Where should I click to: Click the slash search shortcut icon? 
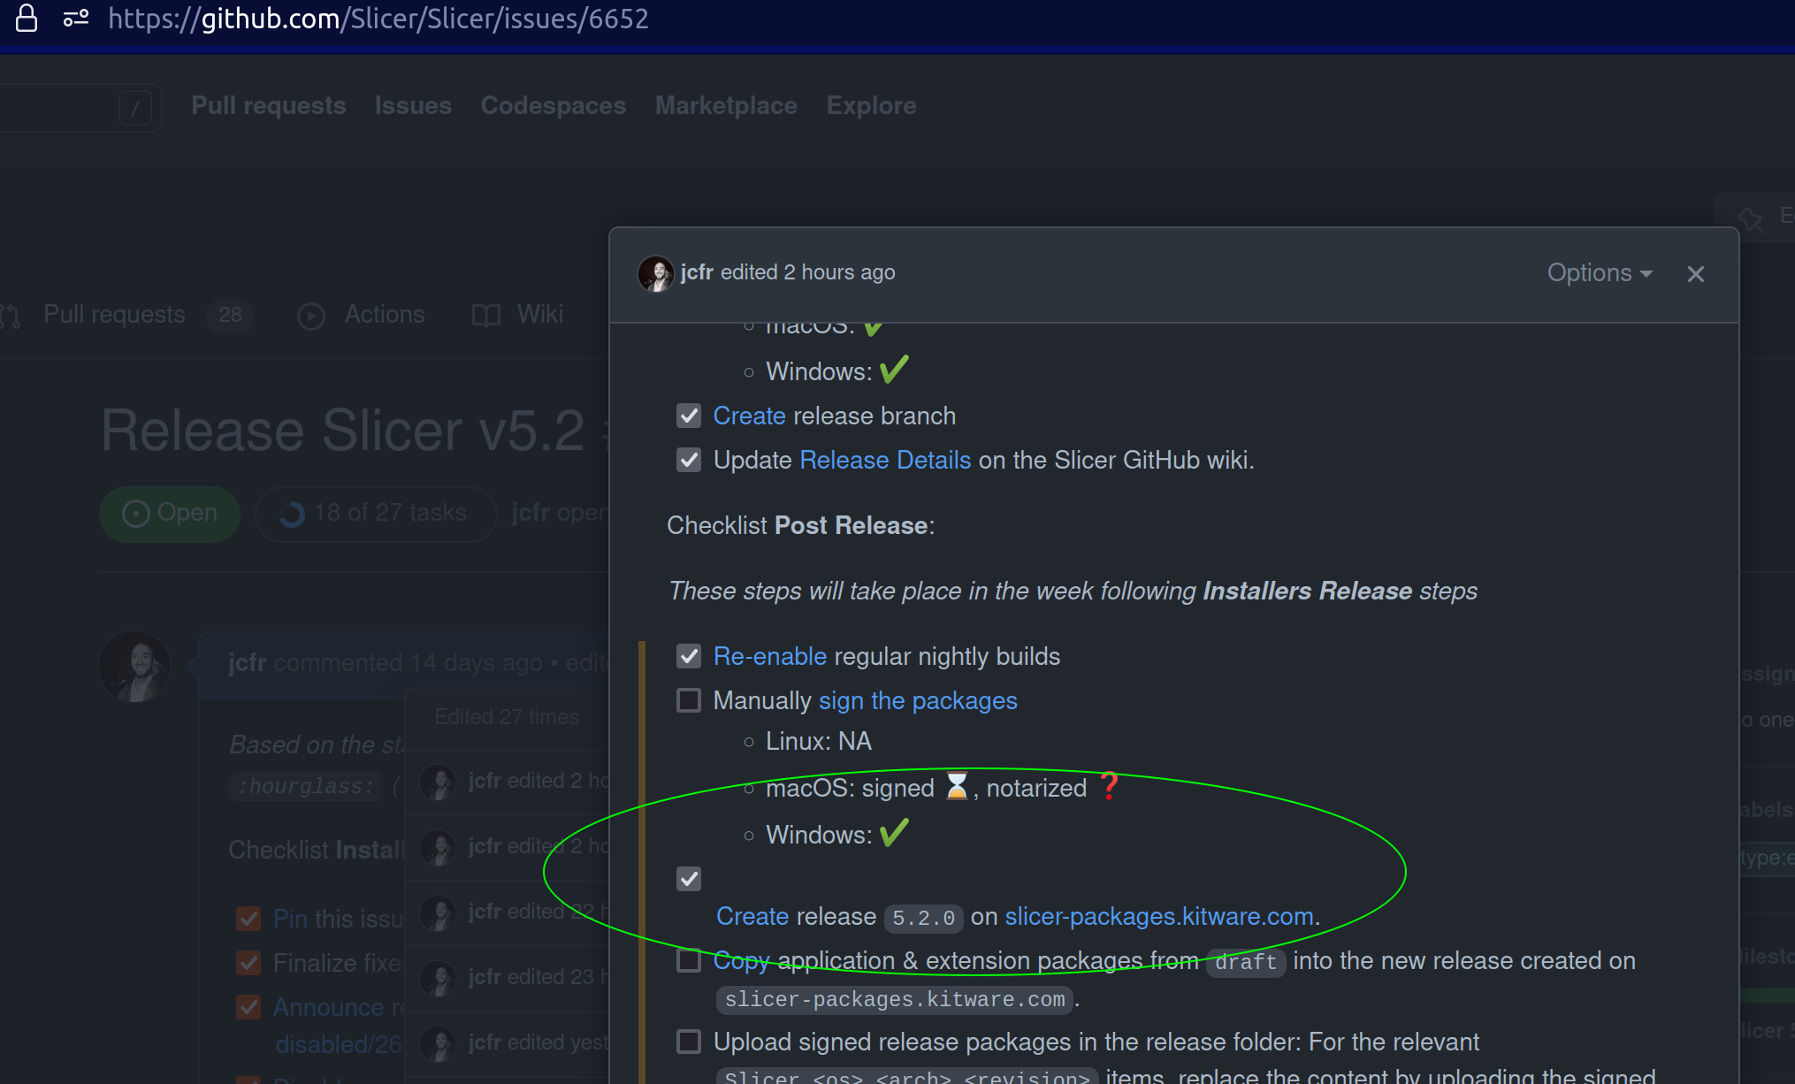135,109
